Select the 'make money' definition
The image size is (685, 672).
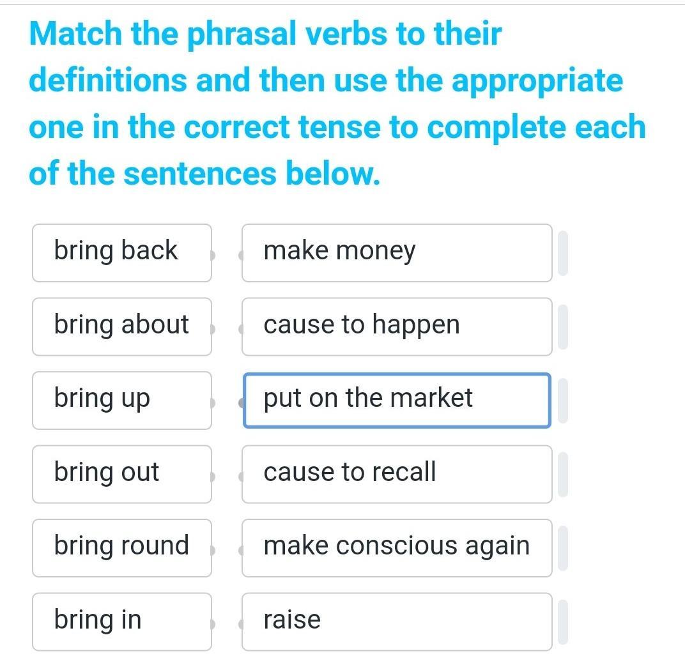pos(396,252)
